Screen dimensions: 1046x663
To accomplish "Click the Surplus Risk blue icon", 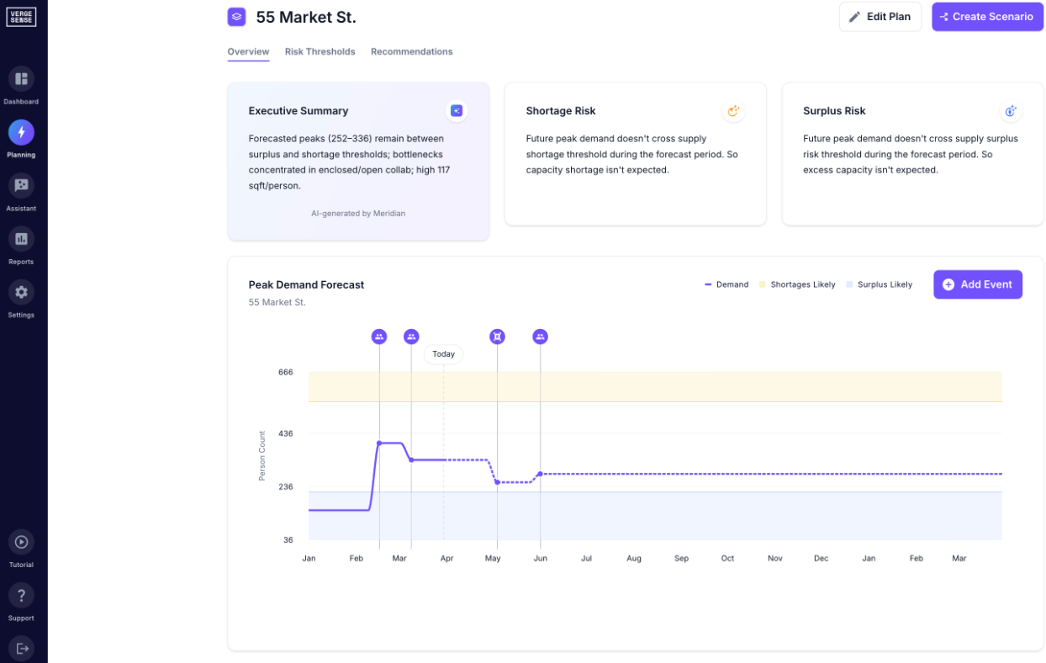I will (1012, 110).
